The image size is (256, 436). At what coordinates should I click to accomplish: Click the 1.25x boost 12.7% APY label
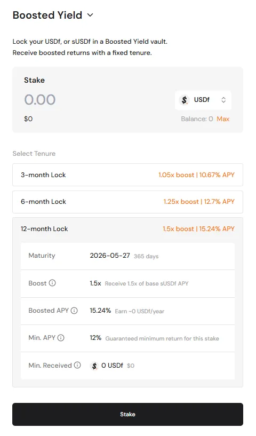(199, 202)
